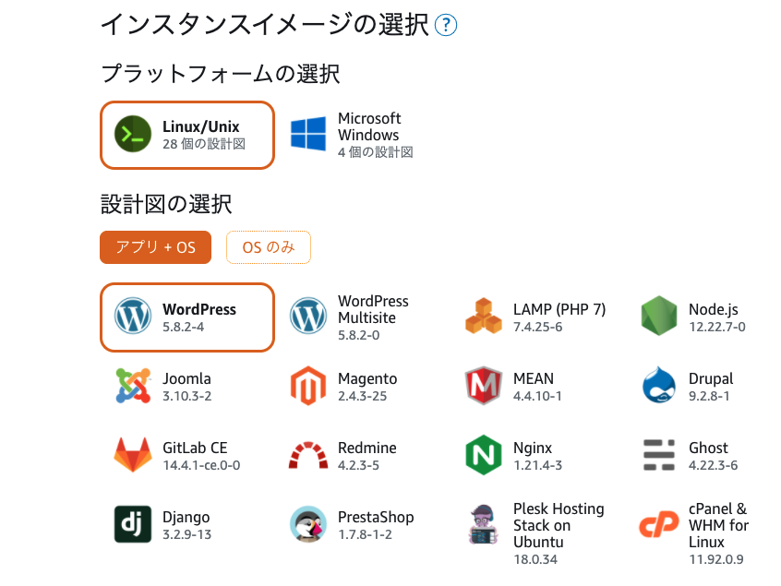Click the Redmine arch icon
Viewport: 781px width, 586px height.
(308, 455)
